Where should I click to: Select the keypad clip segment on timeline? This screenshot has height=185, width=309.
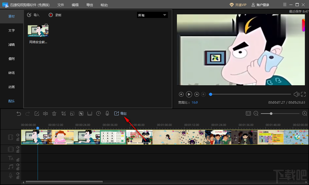(113, 137)
